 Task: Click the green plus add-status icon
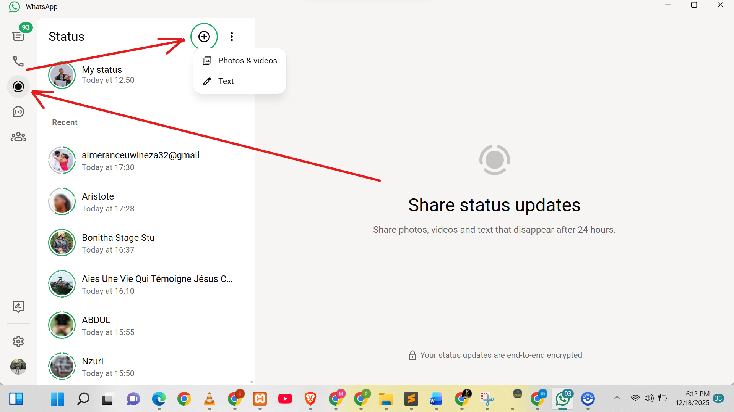click(204, 36)
